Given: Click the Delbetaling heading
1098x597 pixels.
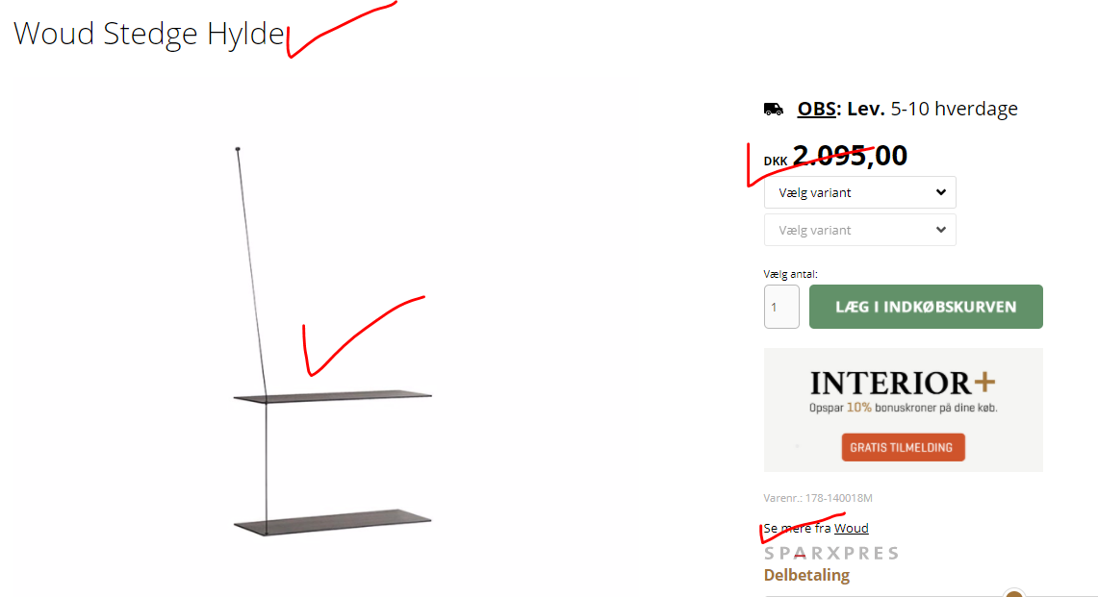Looking at the screenshot, I should point(806,575).
